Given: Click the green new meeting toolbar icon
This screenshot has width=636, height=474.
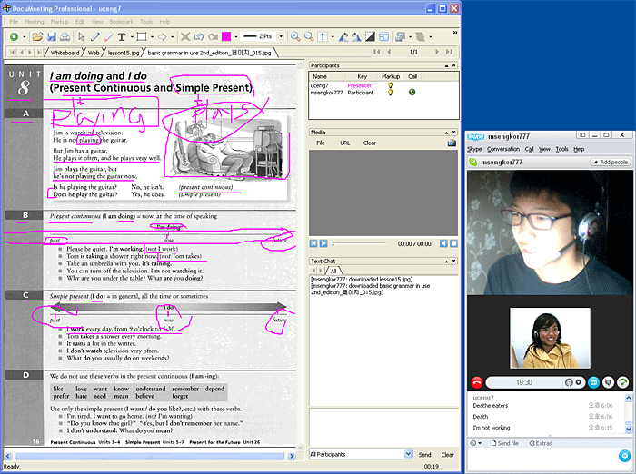Looking at the screenshot, I should pyautogui.click(x=14, y=36).
